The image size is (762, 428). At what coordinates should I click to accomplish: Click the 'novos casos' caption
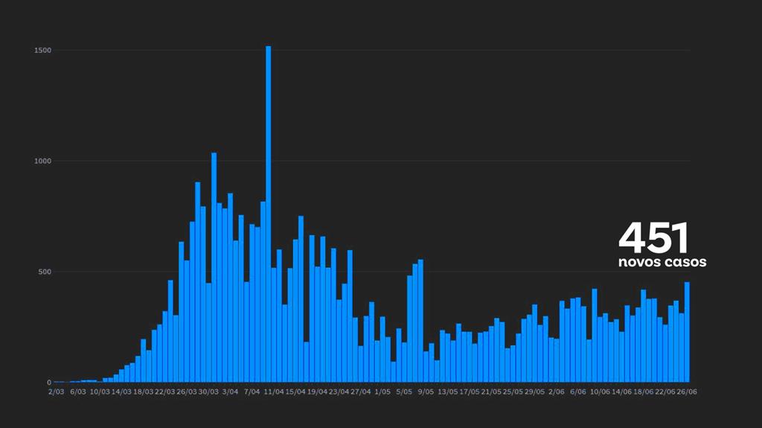[662, 263]
